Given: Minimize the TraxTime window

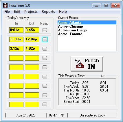Looking at the screenshot, I should pos(96,6).
